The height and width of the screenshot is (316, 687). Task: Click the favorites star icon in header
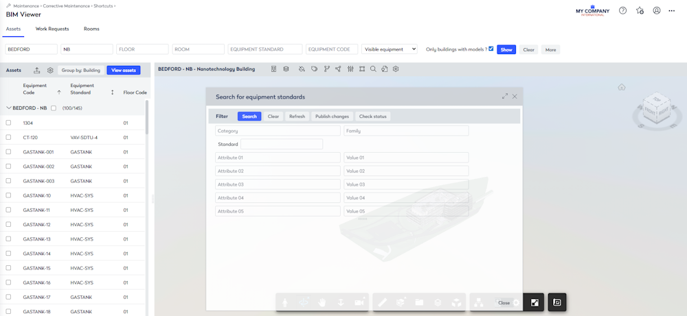click(x=640, y=11)
